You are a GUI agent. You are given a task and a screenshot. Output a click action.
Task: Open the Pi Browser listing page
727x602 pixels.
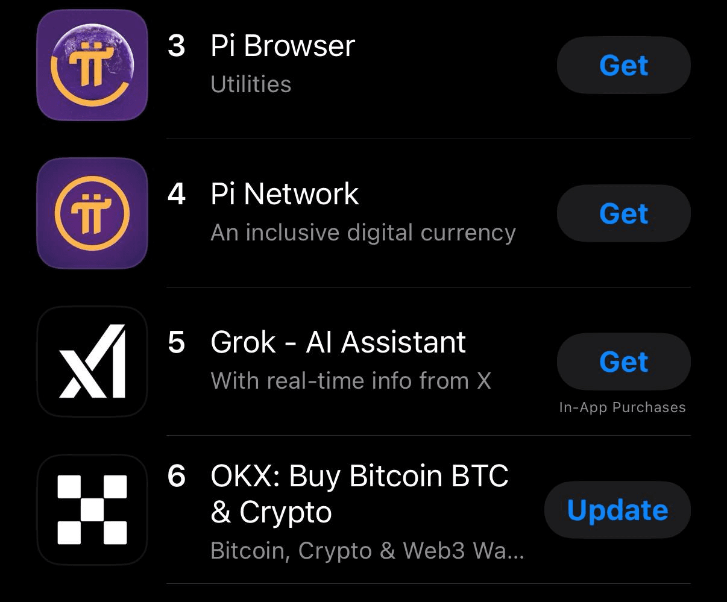click(x=282, y=45)
